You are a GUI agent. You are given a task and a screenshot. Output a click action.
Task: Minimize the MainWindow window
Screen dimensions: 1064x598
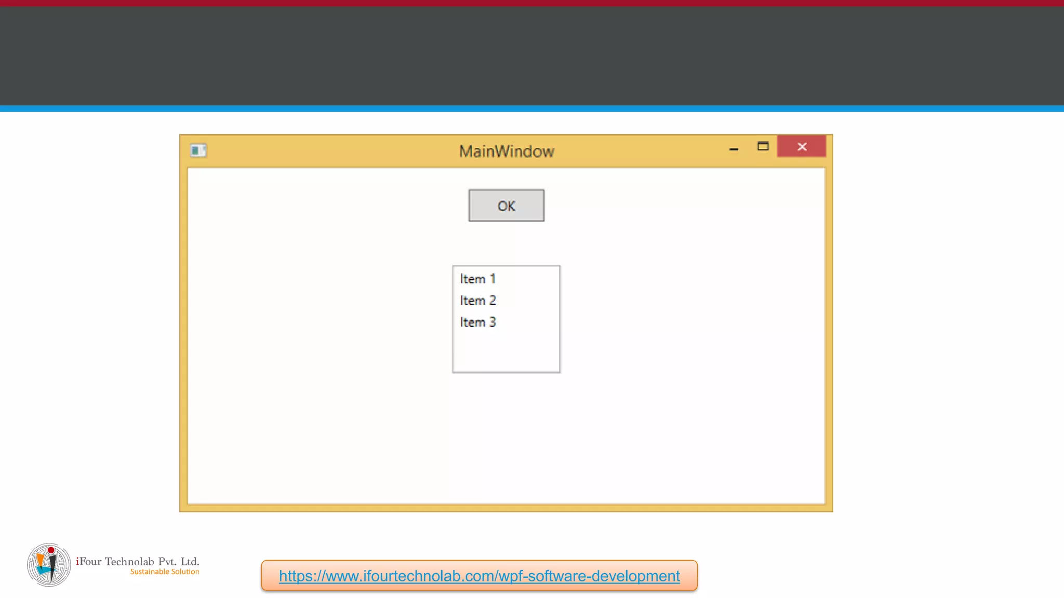(x=734, y=148)
